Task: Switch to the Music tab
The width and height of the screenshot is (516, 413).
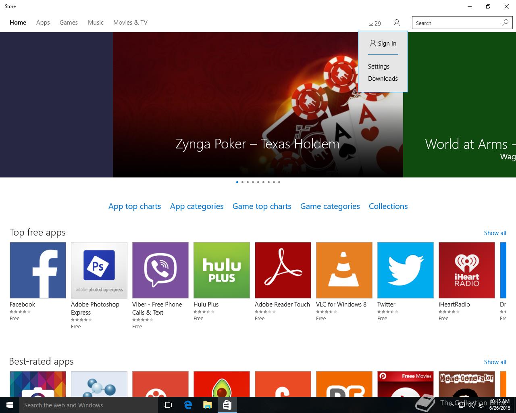Action: (x=96, y=23)
